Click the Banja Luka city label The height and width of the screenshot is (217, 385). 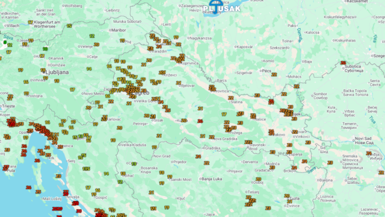(x=213, y=179)
